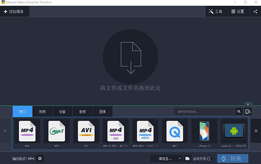Switch to the 图像 image tab
Screen dimensions: 261x164
102,111
